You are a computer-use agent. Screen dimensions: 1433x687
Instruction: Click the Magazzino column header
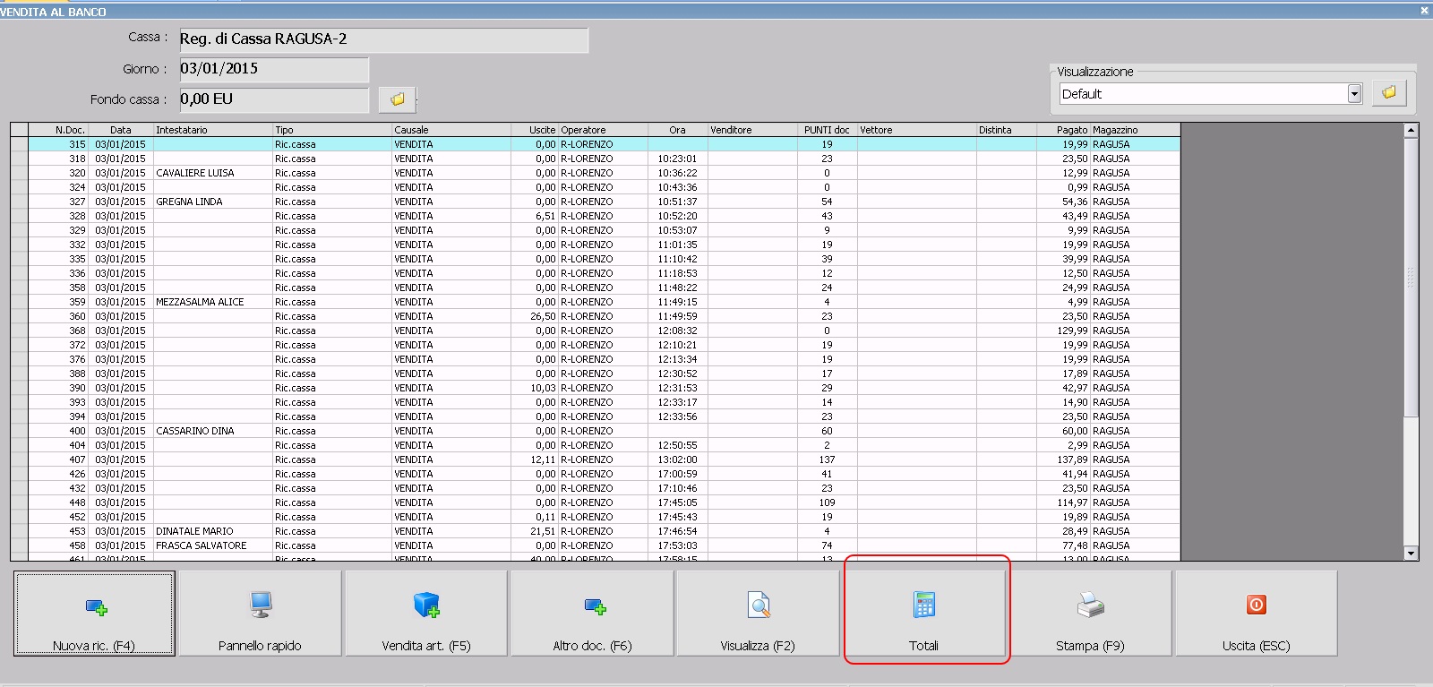[x=1135, y=130]
